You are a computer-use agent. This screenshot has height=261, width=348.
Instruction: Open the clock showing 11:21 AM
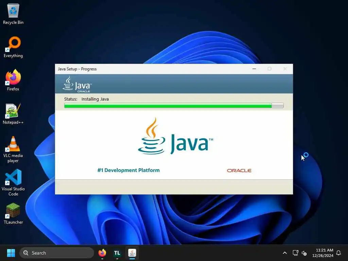coord(323,253)
